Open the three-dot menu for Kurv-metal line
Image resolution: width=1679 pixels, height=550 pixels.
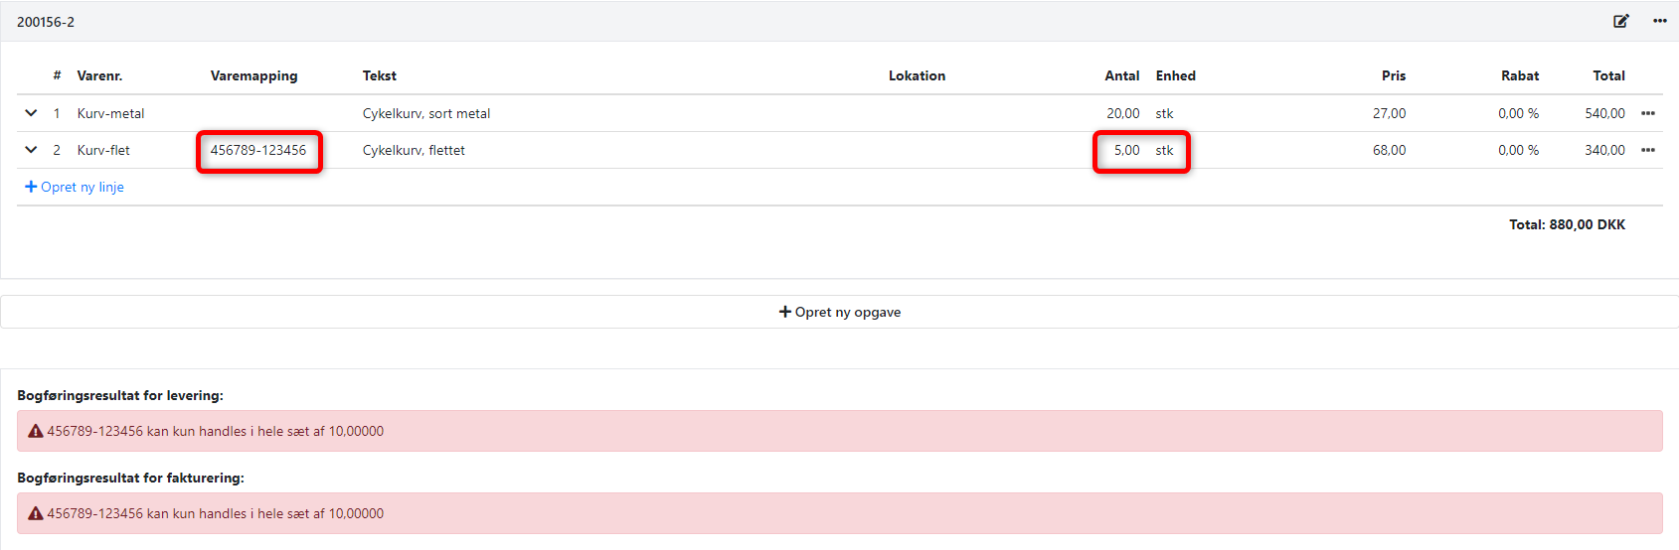[x=1648, y=113]
